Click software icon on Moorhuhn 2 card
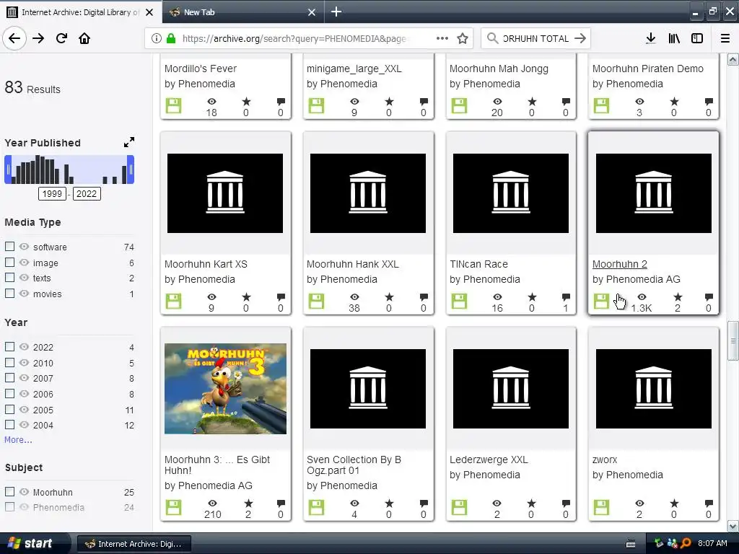 [601, 301]
